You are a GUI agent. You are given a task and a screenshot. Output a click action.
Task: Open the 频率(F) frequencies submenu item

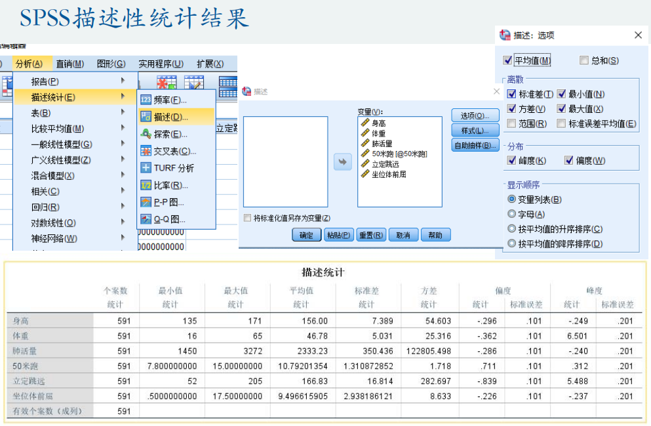pyautogui.click(x=176, y=100)
